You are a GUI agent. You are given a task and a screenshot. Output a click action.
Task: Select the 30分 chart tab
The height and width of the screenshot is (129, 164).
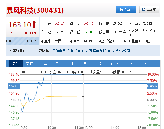pyautogui.click(x=128, y=64)
